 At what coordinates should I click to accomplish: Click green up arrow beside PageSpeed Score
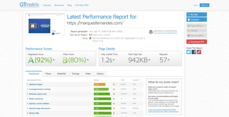[54, 60]
